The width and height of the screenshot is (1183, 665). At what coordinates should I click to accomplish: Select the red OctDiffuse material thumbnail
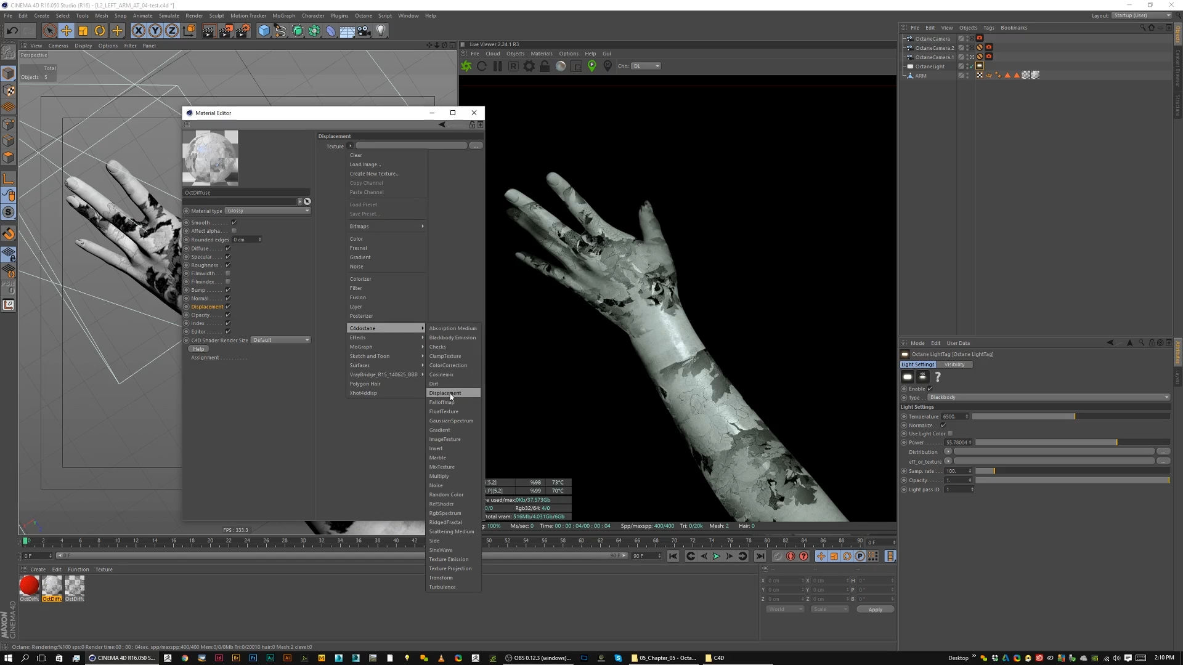pyautogui.click(x=29, y=586)
